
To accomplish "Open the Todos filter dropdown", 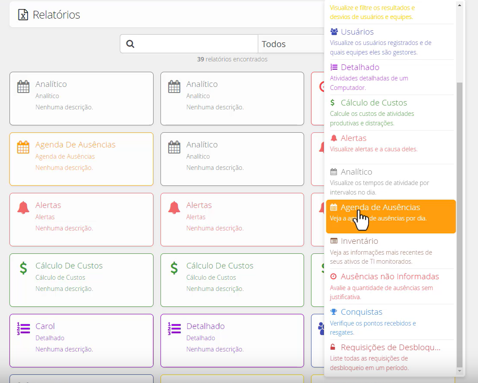I will (291, 44).
